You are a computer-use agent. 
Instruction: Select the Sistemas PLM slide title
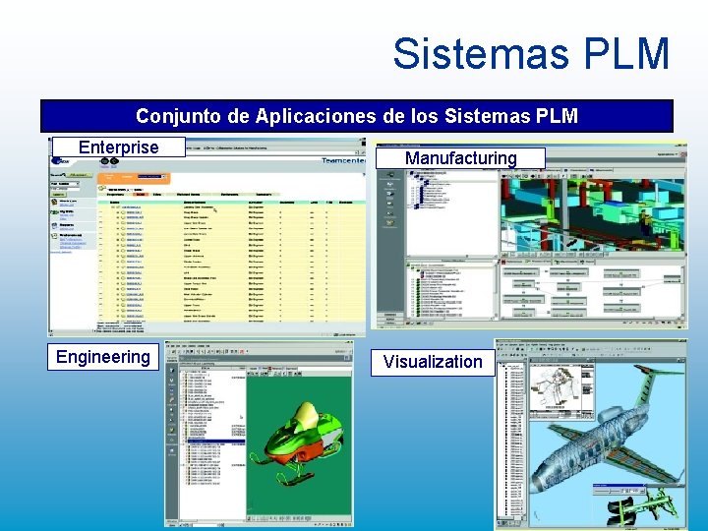(x=531, y=53)
